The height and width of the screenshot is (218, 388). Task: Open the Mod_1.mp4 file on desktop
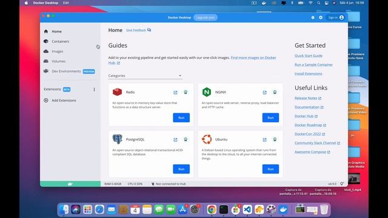(353, 182)
